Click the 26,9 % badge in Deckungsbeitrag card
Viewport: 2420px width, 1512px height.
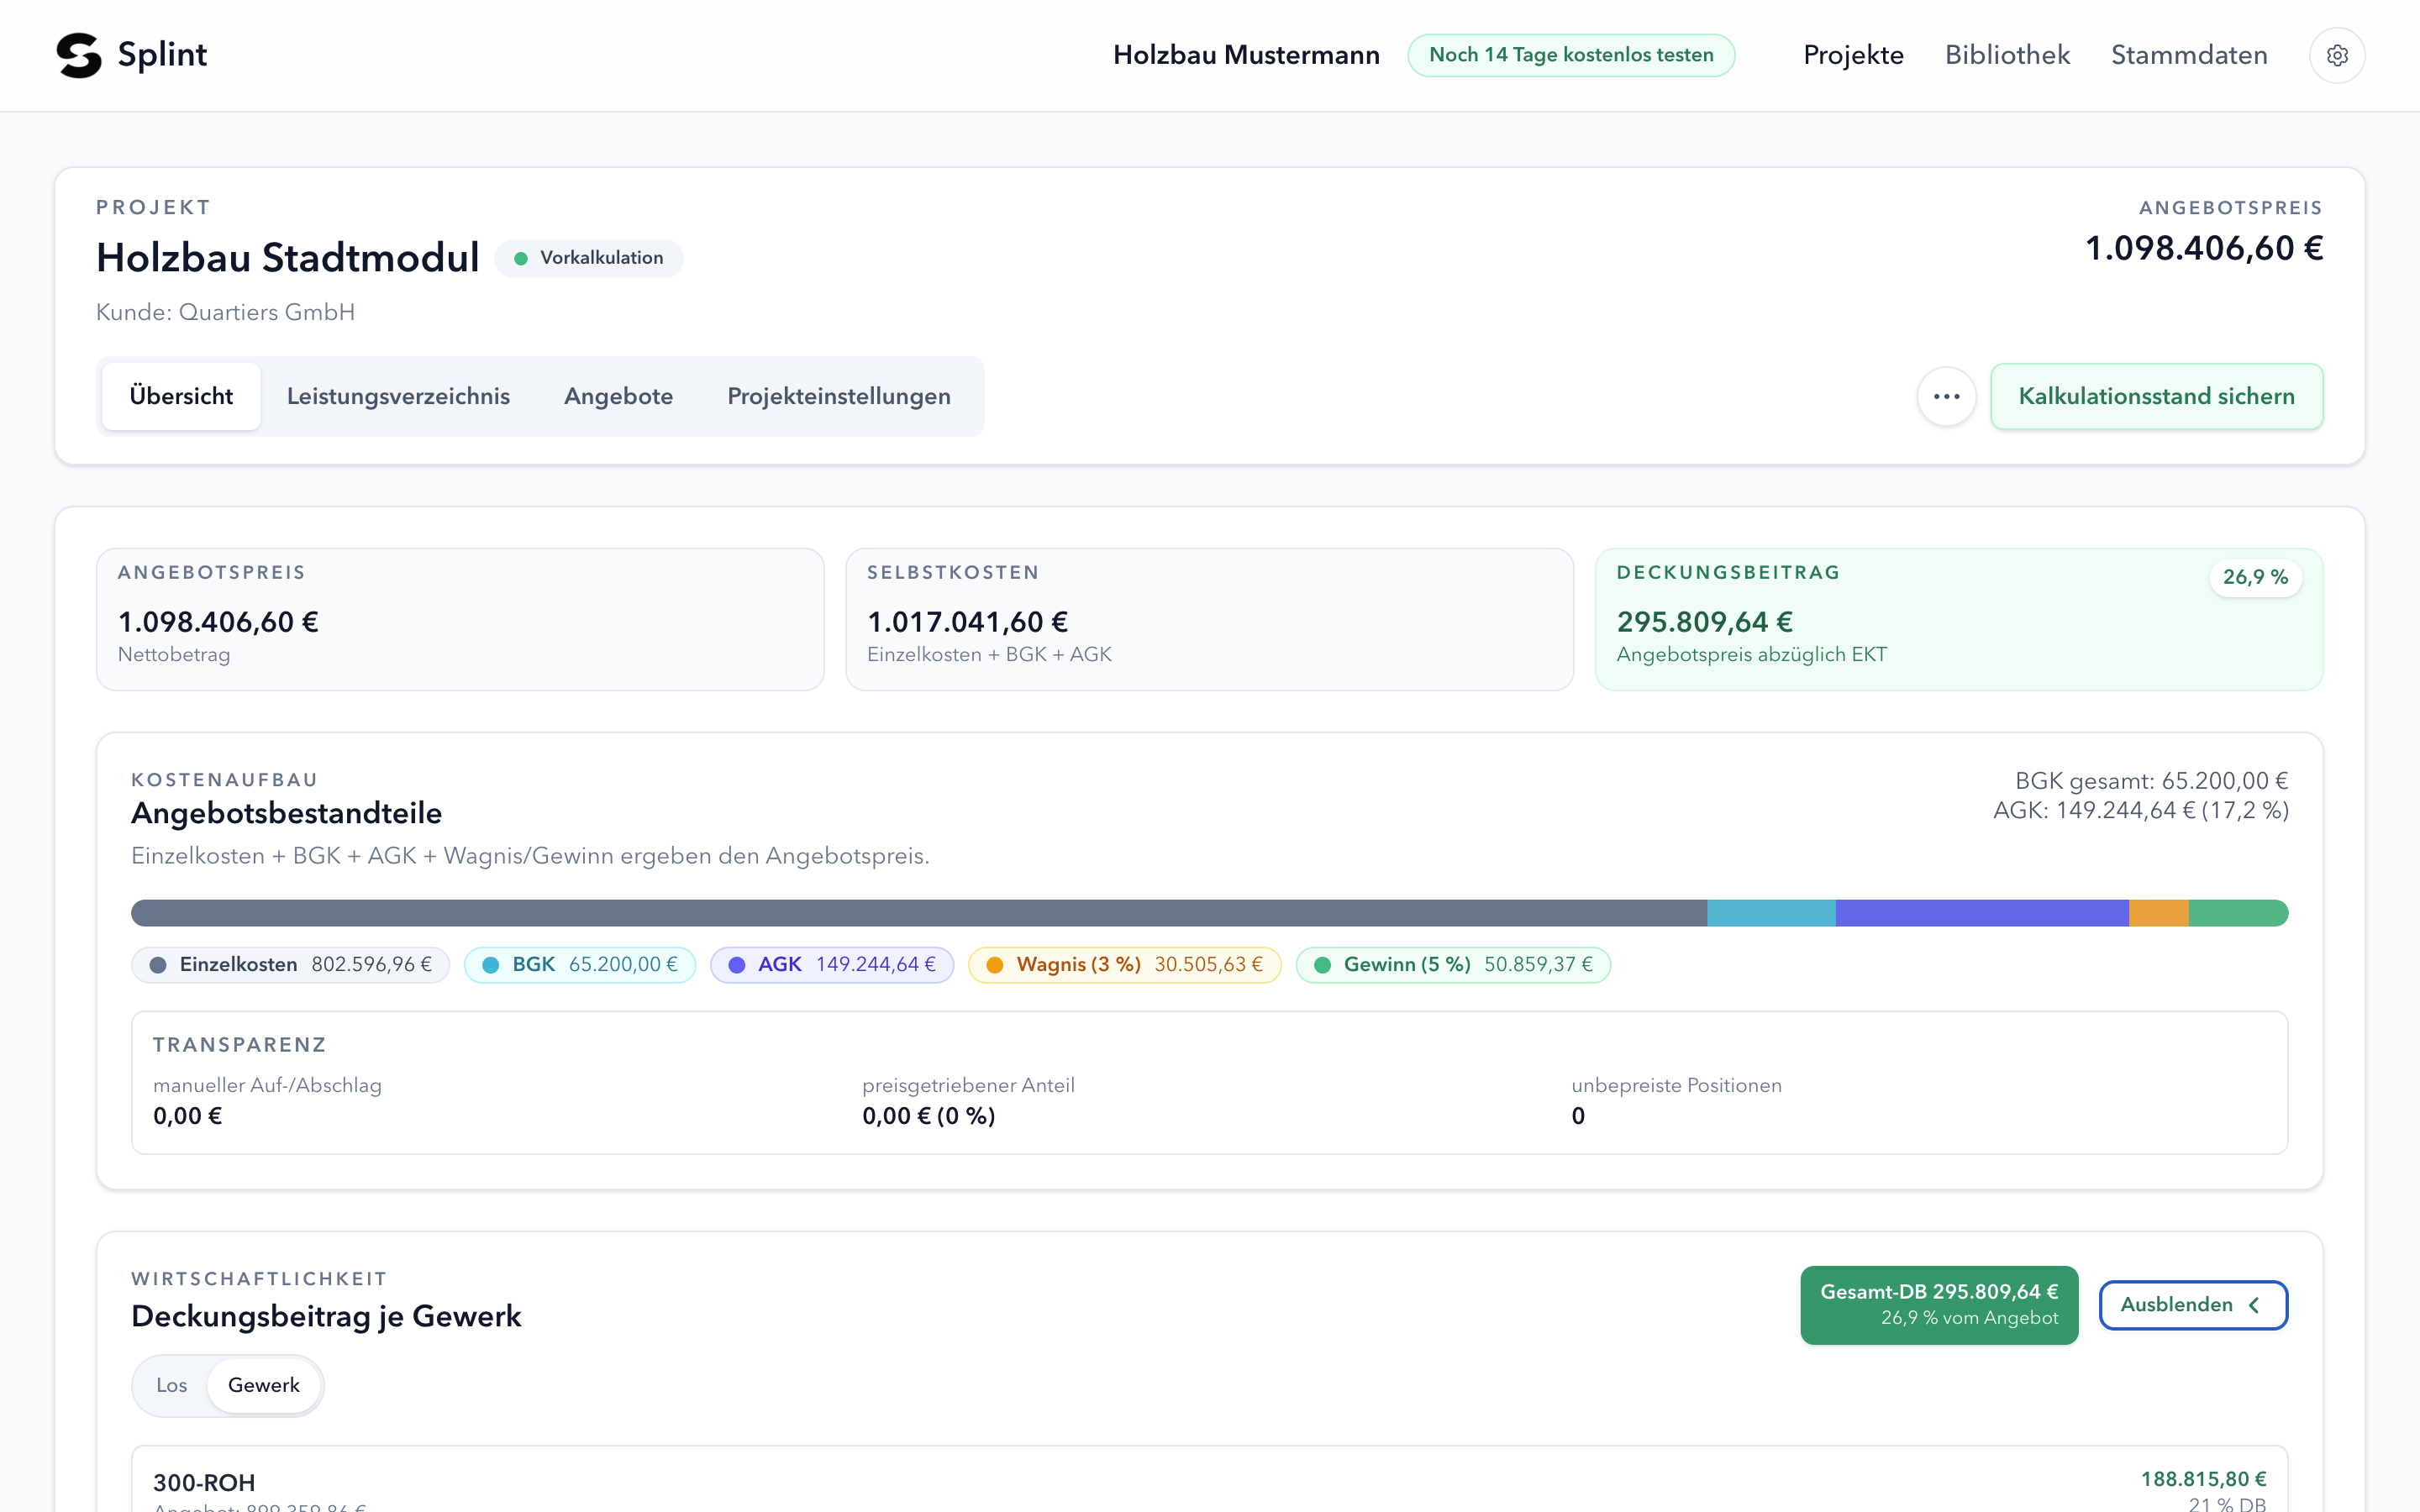tap(2255, 577)
